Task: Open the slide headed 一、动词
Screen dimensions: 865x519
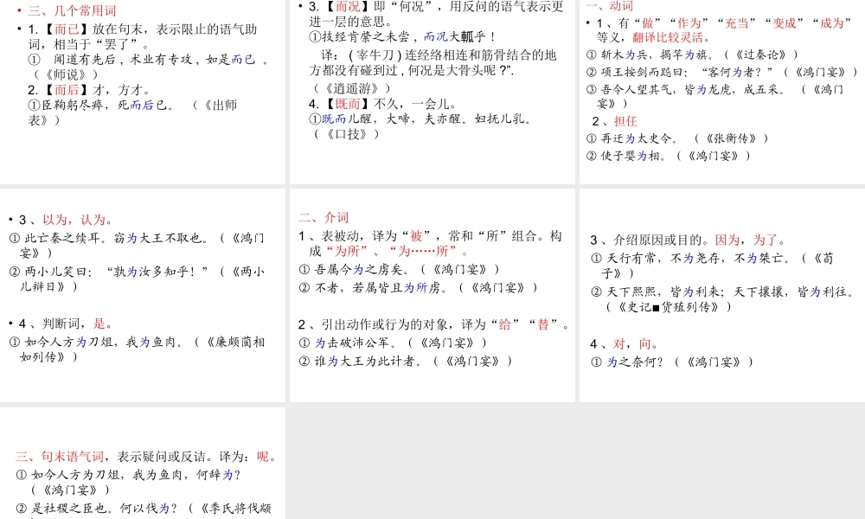Action: coord(722,92)
